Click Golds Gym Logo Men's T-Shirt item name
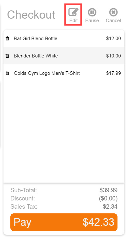Image resolution: width=131 pixels, height=238 pixels. pyautogui.click(x=47, y=73)
